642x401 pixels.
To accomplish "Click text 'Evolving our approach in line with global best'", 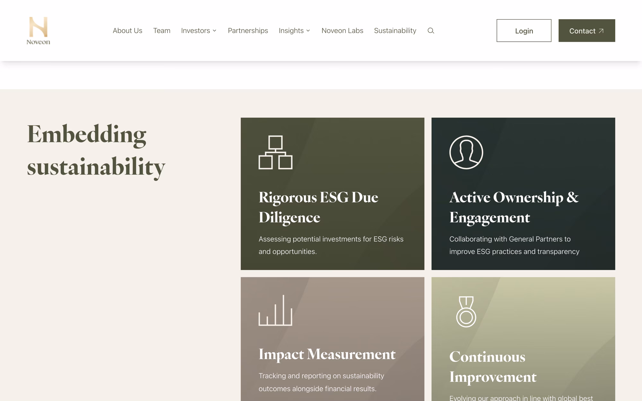I will tap(521, 398).
